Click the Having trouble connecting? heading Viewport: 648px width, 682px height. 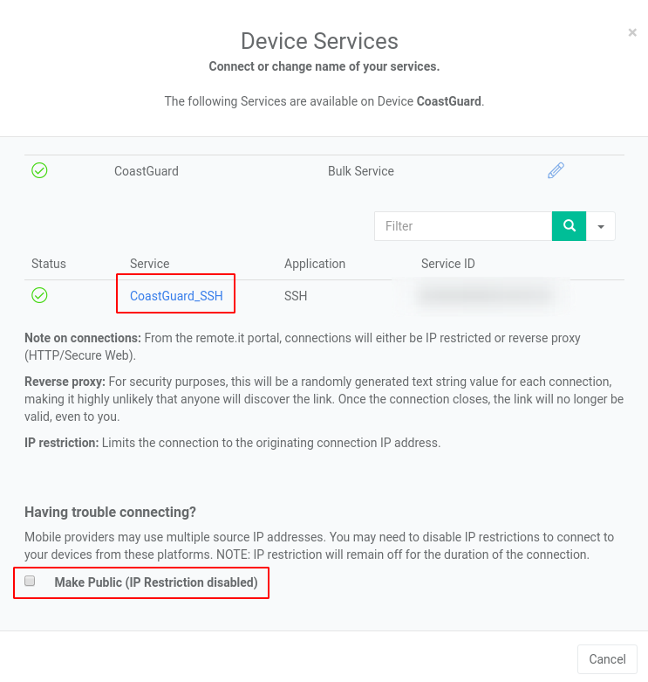point(110,512)
